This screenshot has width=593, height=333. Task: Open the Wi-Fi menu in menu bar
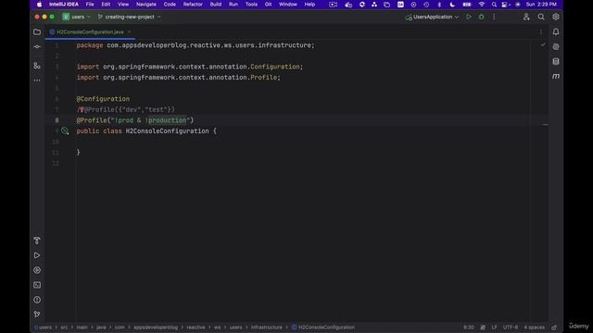pyautogui.click(x=482, y=5)
